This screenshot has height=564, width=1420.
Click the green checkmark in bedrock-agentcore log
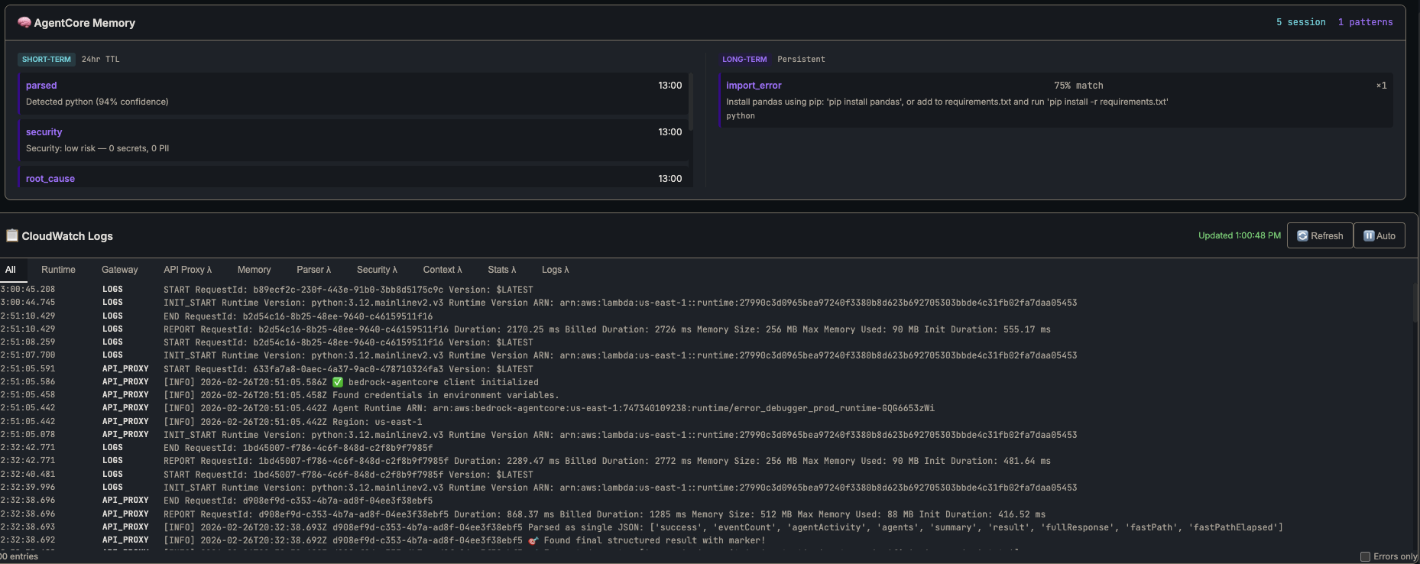(338, 382)
